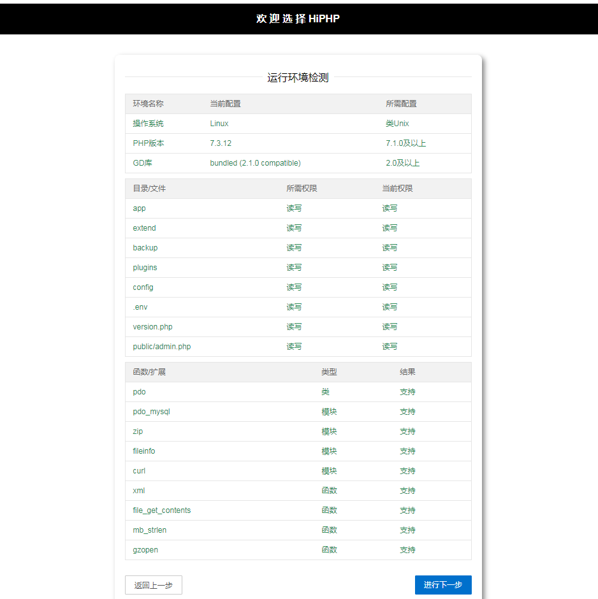Click the 7.3.12 PHP version value
The height and width of the screenshot is (599, 598).
(x=221, y=143)
